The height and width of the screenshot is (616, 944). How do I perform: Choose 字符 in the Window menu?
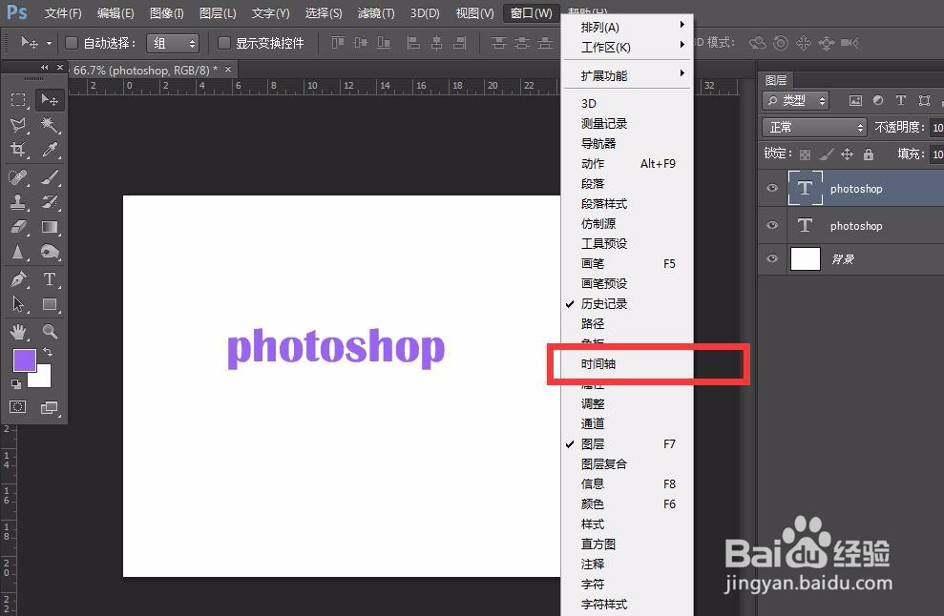(627, 584)
